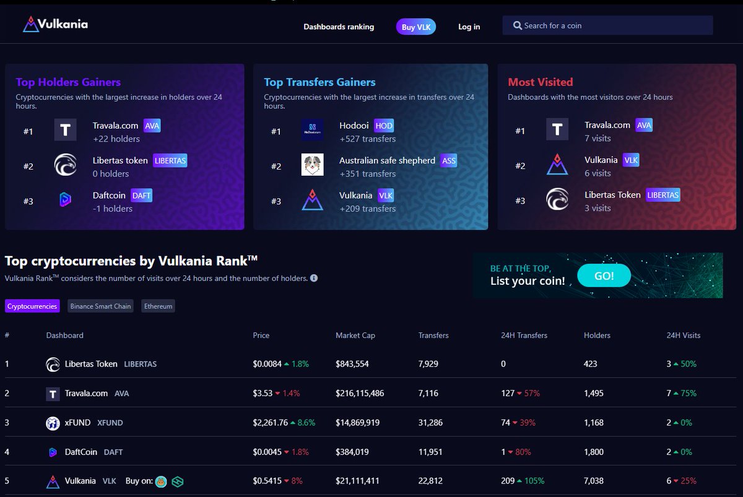743x497 pixels.
Task: Click ASS badge next to Australian safe shepherd
Action: [x=449, y=160]
